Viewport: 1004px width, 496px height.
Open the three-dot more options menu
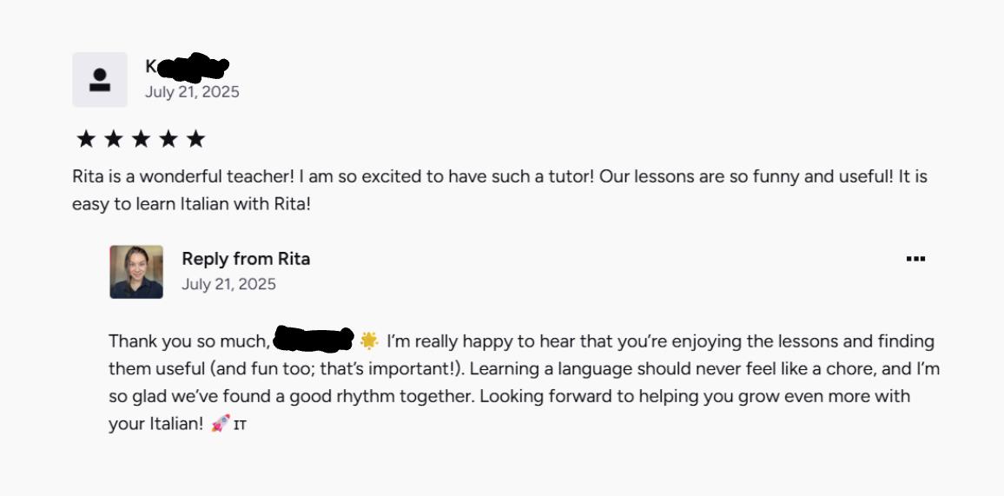(x=915, y=259)
